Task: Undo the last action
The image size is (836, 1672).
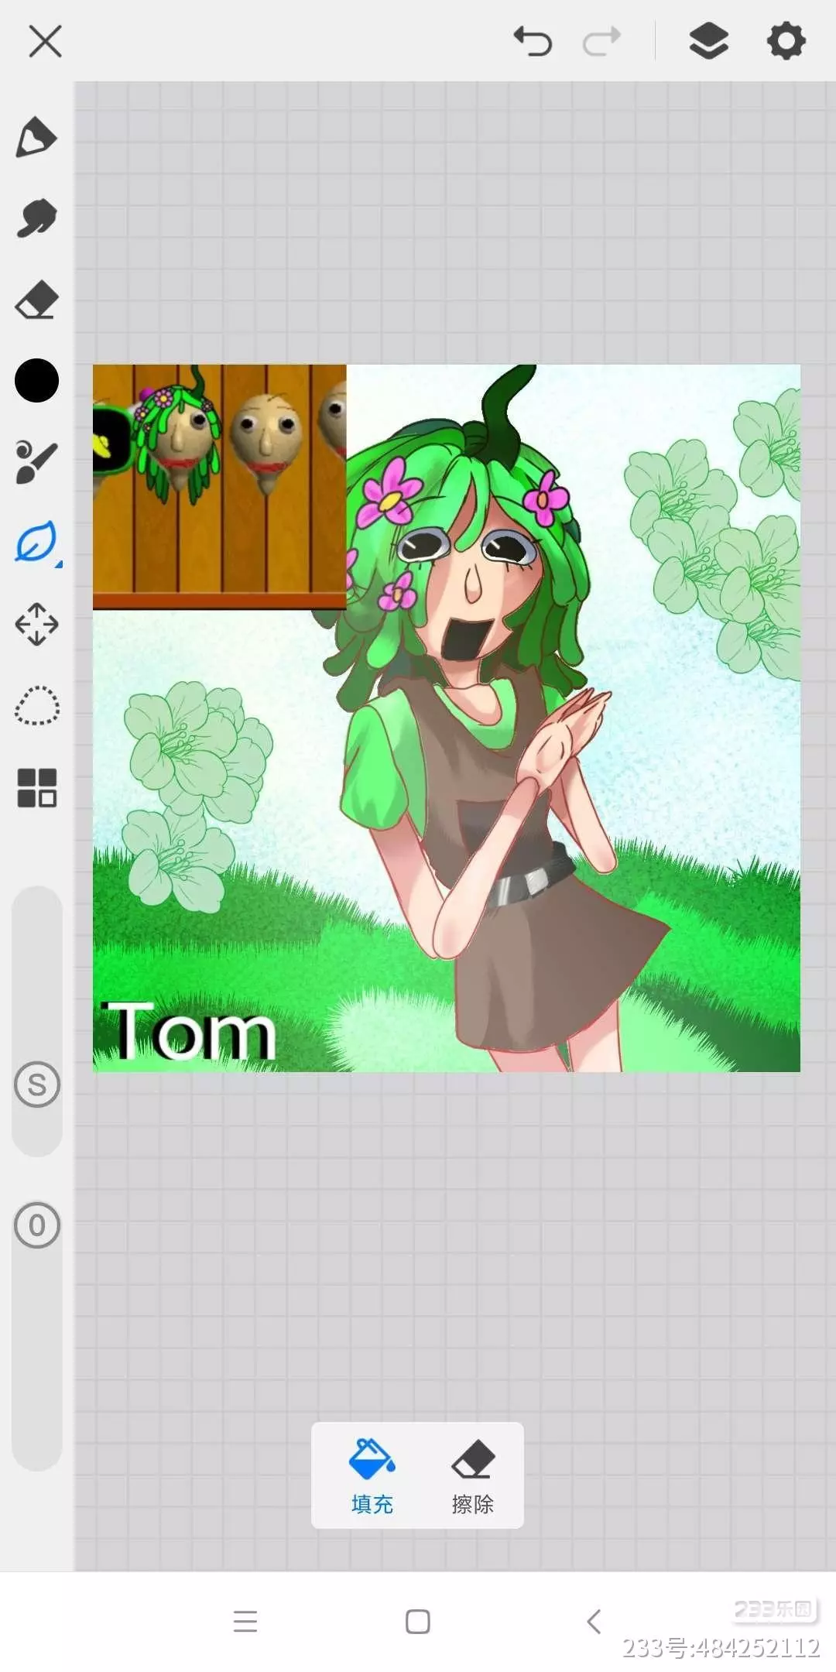Action: [533, 41]
